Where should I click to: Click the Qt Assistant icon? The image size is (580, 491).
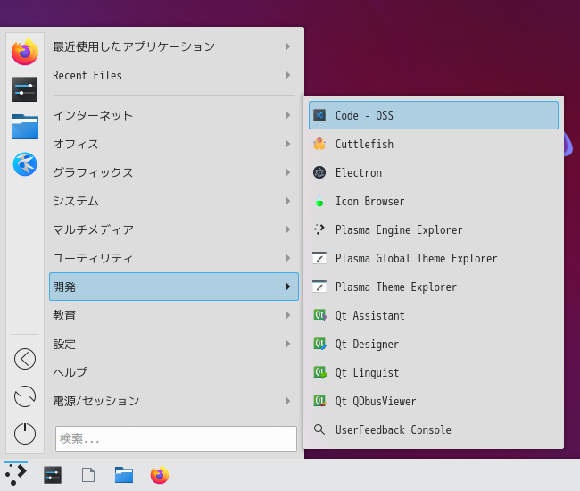(320, 315)
